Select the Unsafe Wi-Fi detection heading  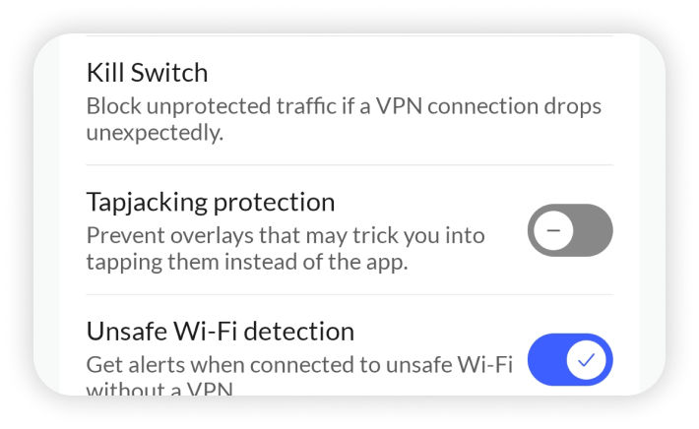(x=220, y=331)
